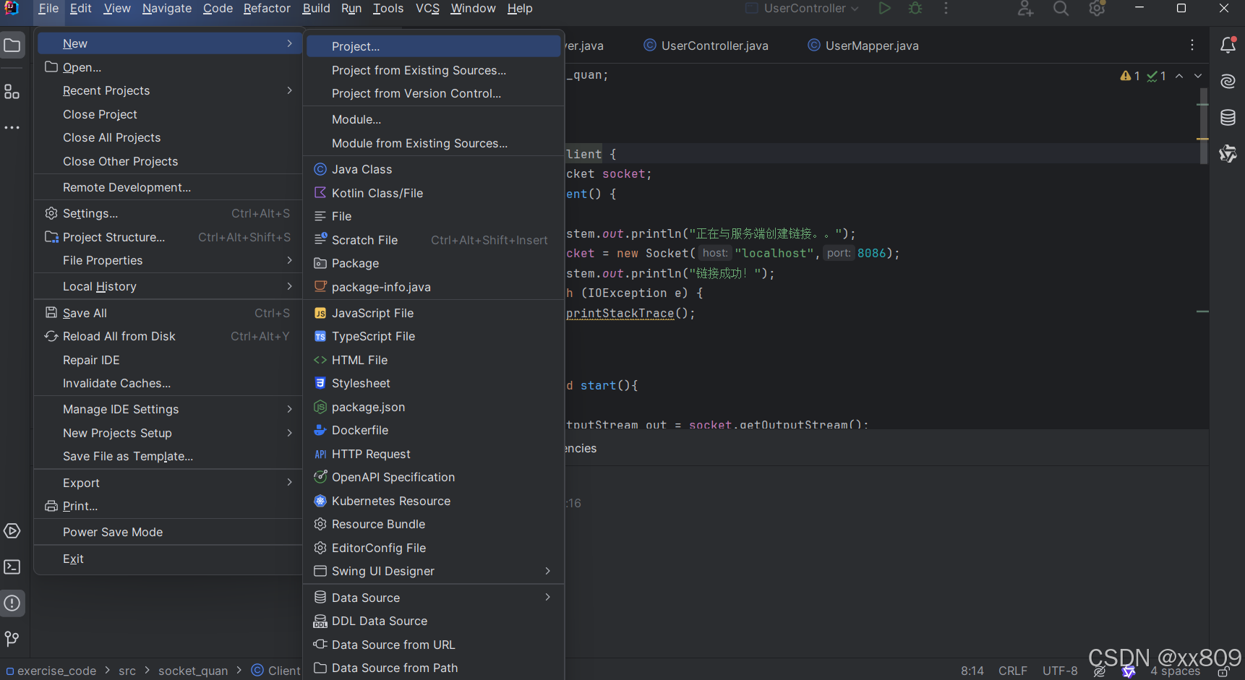Switch to UserMapper.java tab
Image resolution: width=1245 pixels, height=680 pixels.
863,46
